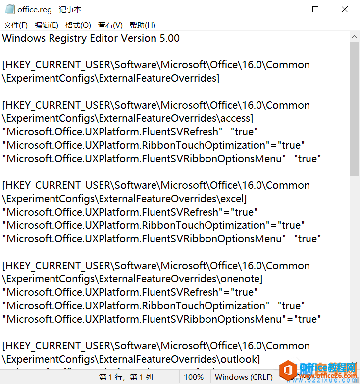The height and width of the screenshot is (384, 360).
Task: Maximize the Notepad window
Action: 315,9
